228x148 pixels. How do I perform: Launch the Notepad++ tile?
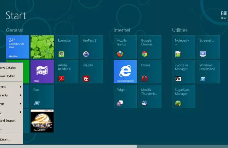tap(183, 47)
